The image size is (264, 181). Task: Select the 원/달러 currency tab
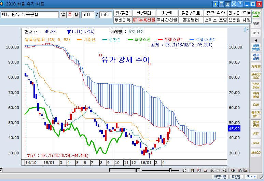(x=124, y=13)
